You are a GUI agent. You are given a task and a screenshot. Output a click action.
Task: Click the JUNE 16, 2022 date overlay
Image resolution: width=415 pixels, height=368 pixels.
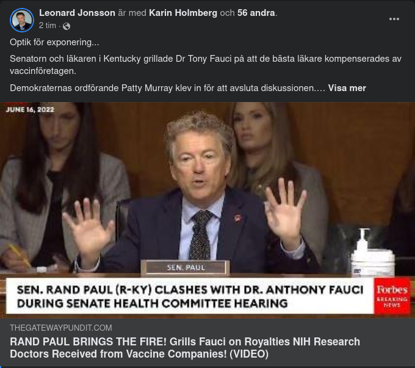tap(30, 109)
